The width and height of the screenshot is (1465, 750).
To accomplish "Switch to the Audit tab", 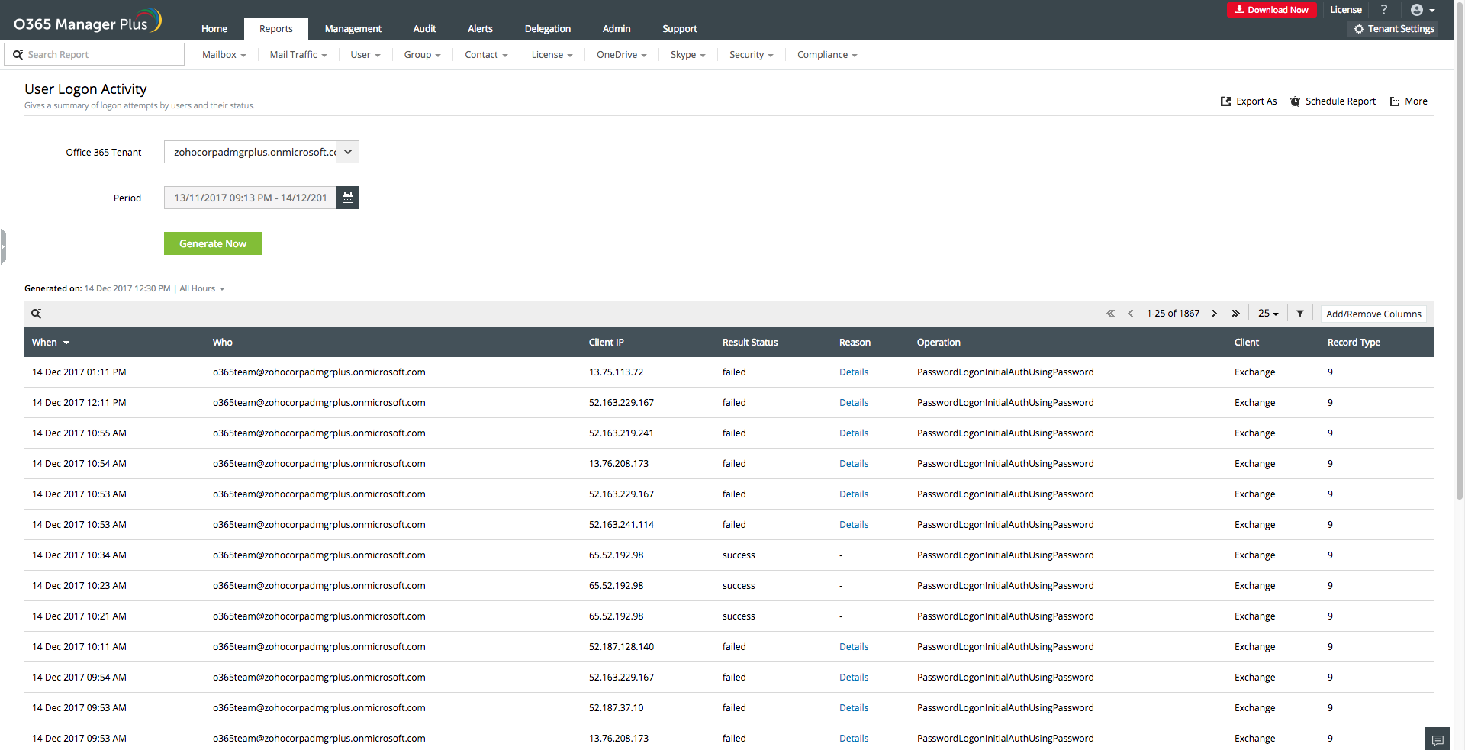I will tap(424, 29).
